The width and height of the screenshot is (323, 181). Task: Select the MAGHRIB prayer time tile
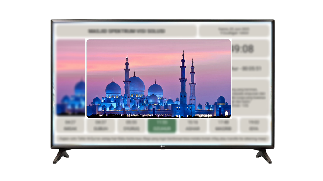(x=223, y=126)
